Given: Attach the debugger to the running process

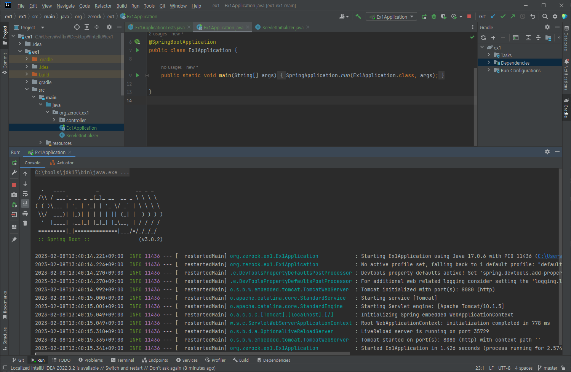Looking at the screenshot, I should pyautogui.click(x=14, y=205).
